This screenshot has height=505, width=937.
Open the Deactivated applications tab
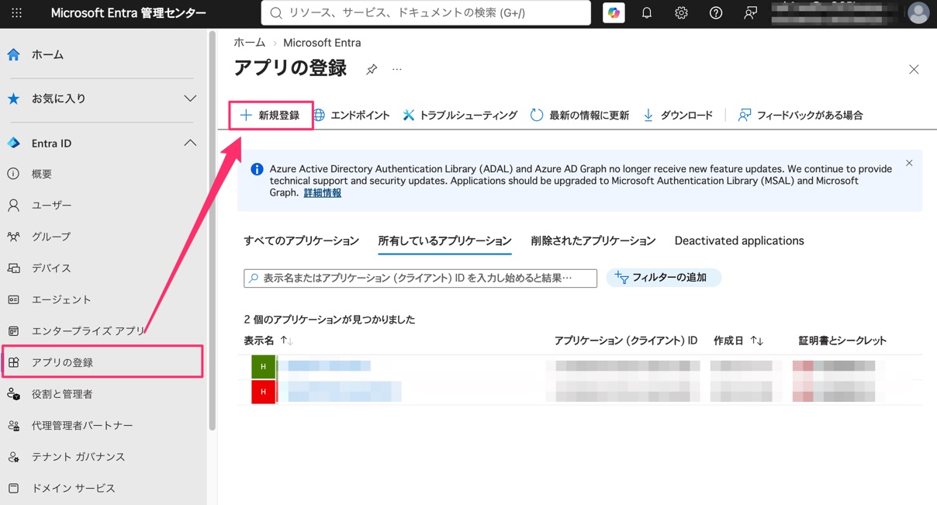click(x=739, y=241)
